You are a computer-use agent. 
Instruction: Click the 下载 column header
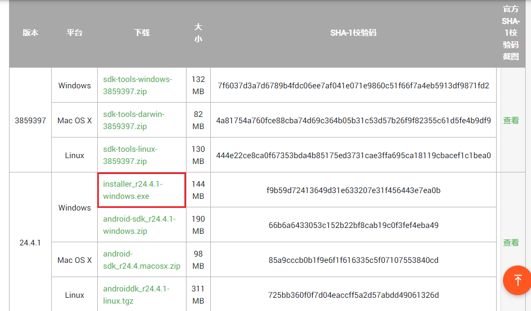pos(142,33)
